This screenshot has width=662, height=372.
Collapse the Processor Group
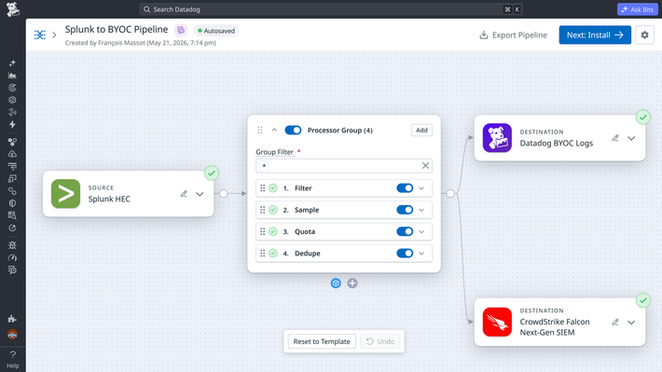[274, 130]
